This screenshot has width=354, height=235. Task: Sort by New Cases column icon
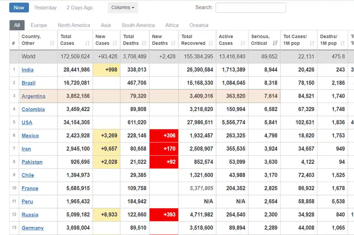(115, 43)
